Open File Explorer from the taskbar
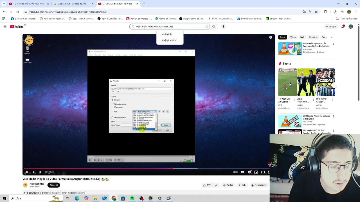 tap(95, 198)
